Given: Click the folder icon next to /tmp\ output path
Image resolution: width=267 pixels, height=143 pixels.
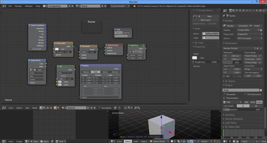Looking at the screenshot, I should [260, 90].
